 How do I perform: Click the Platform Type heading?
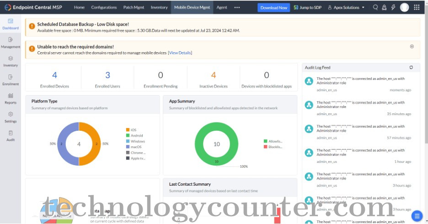coord(44,101)
